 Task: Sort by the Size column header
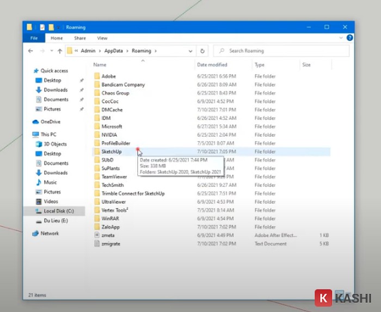[306, 65]
